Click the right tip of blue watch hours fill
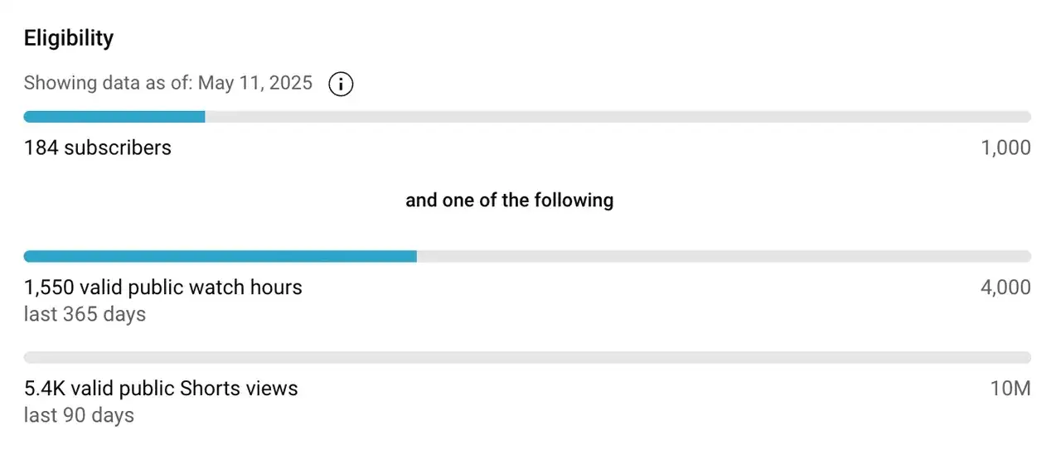This screenshot has height=469, width=1061. tap(414, 257)
